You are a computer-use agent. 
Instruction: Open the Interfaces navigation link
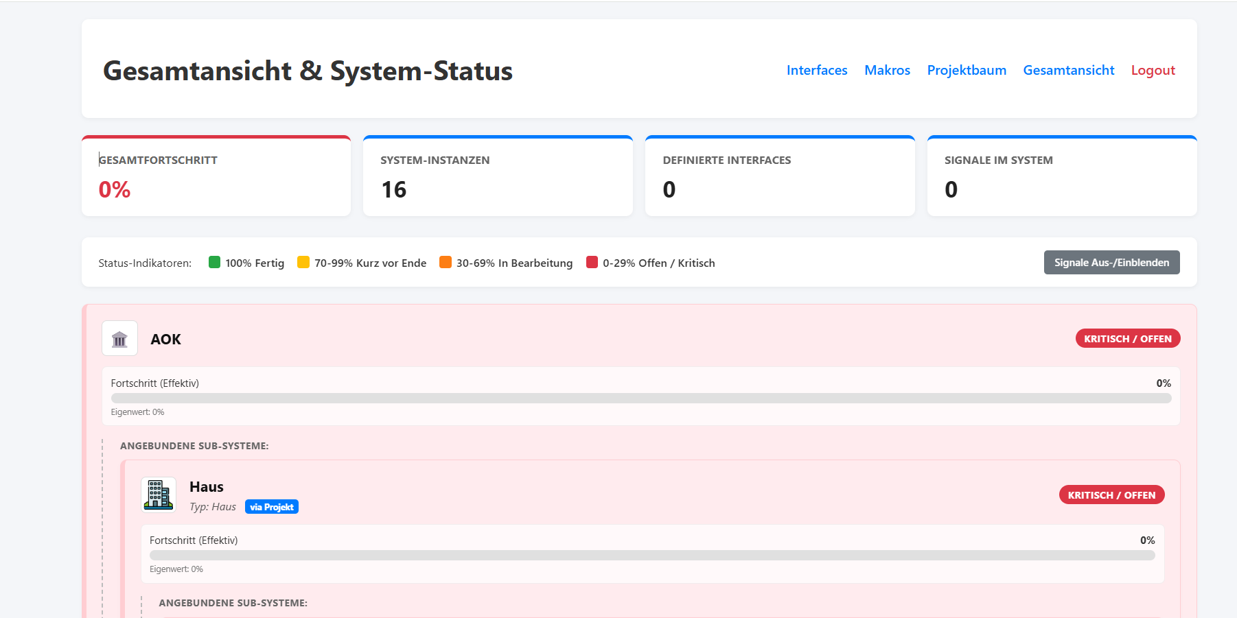coord(817,70)
